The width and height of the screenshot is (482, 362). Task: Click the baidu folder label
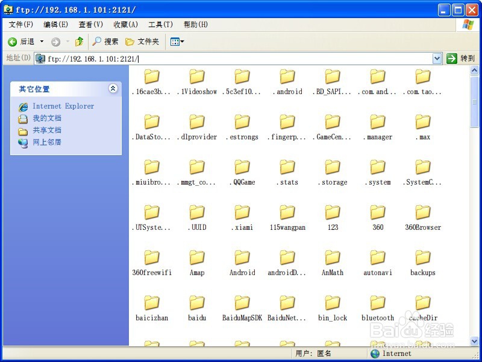[x=197, y=318]
